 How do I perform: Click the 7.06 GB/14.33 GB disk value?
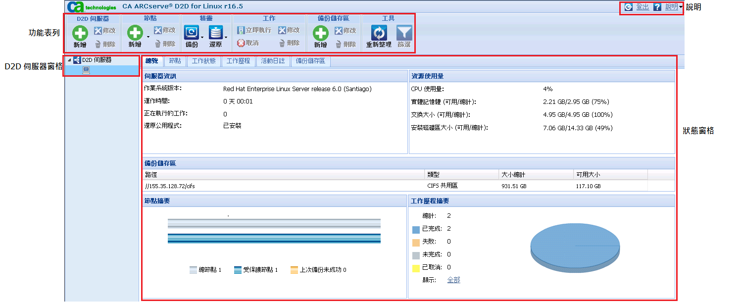tap(578, 128)
